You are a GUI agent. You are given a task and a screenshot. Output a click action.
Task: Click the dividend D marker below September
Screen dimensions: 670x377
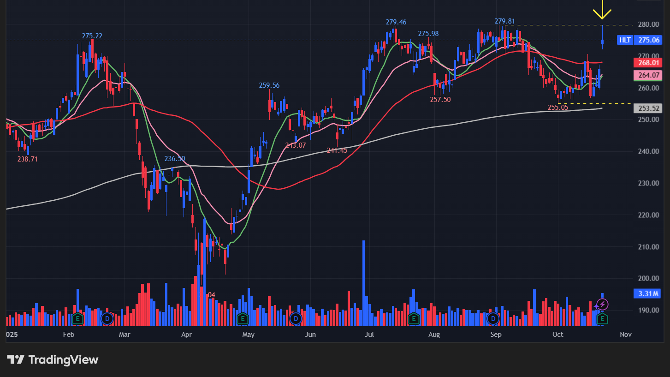(x=493, y=318)
